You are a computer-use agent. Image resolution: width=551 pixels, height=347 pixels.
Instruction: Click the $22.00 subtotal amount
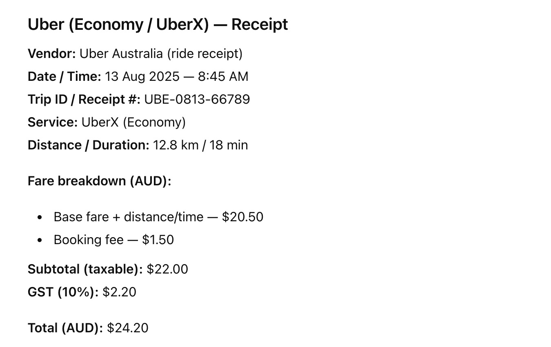click(x=167, y=269)
